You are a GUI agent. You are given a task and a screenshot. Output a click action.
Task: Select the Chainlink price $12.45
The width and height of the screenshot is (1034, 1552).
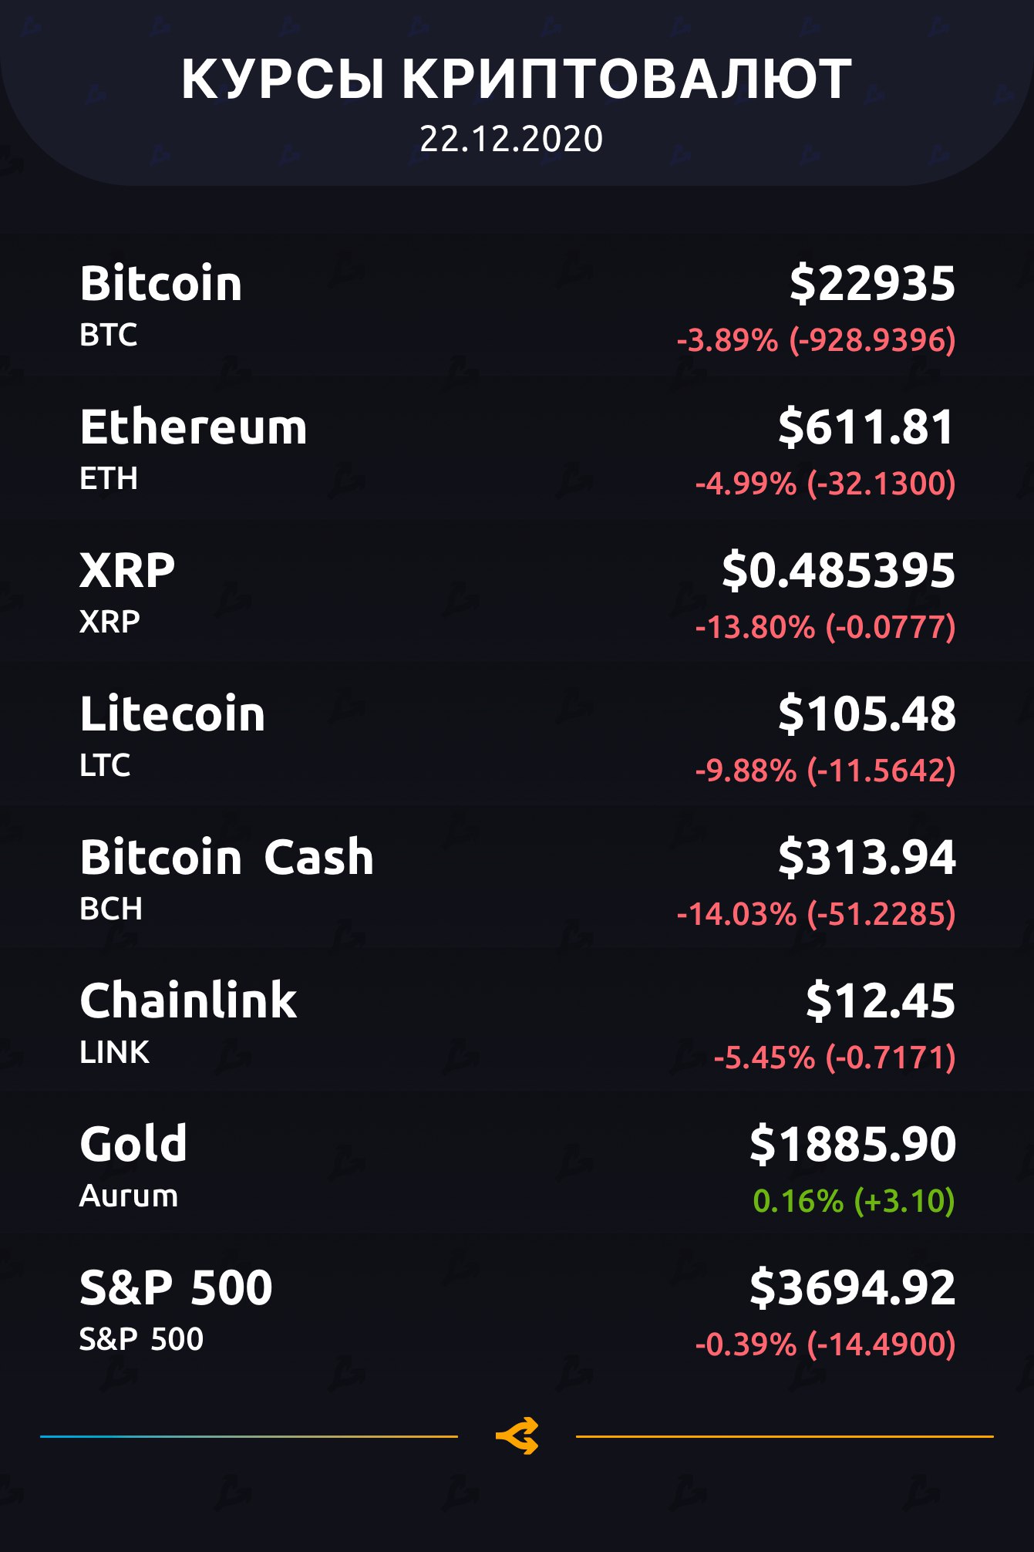pos(881,1001)
